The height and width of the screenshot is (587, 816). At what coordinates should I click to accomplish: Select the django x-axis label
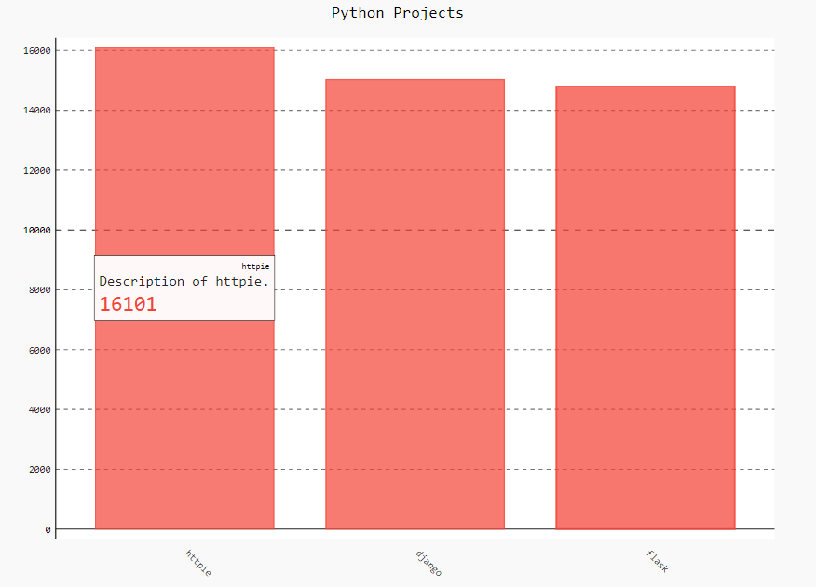tap(428, 563)
